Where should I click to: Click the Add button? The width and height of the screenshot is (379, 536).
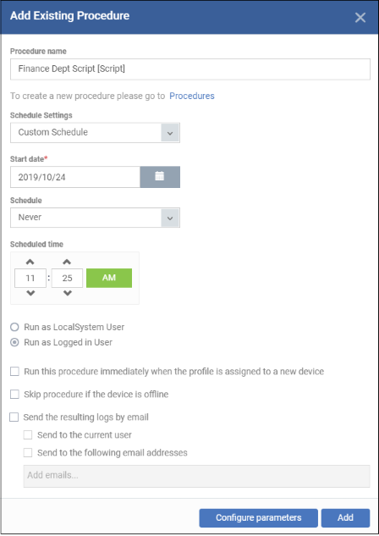[x=345, y=517]
